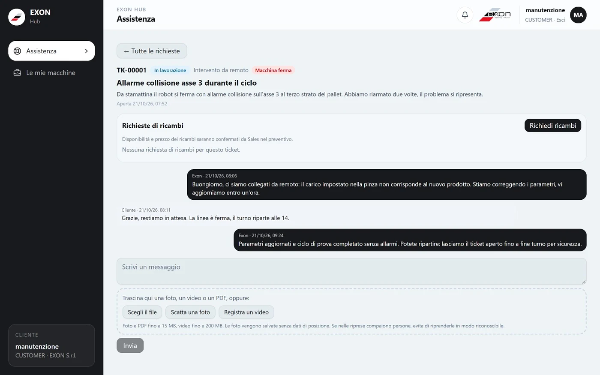The width and height of the screenshot is (600, 375).
Task: Click the Macchina ferma badge
Action: pyautogui.click(x=273, y=70)
